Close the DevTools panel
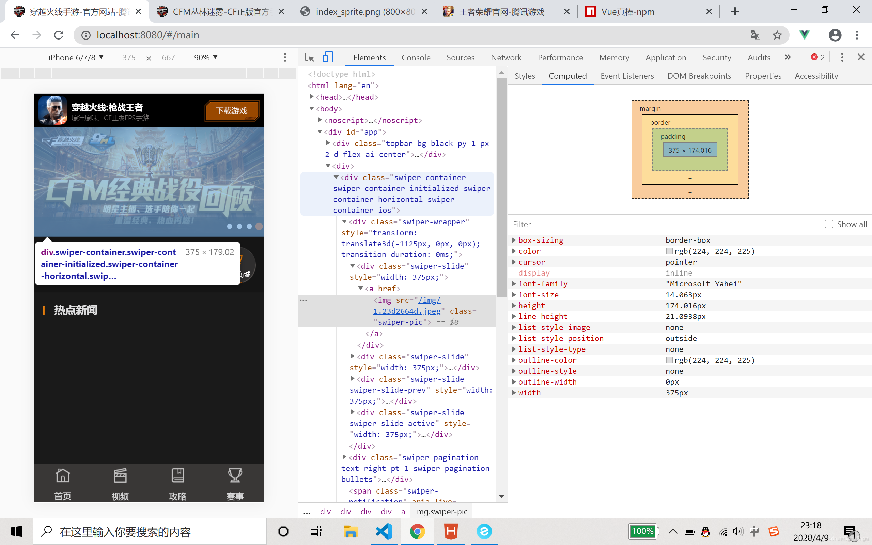 (x=861, y=57)
